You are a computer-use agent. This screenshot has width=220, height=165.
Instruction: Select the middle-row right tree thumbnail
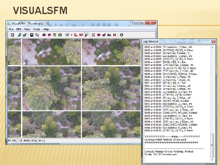111,88
